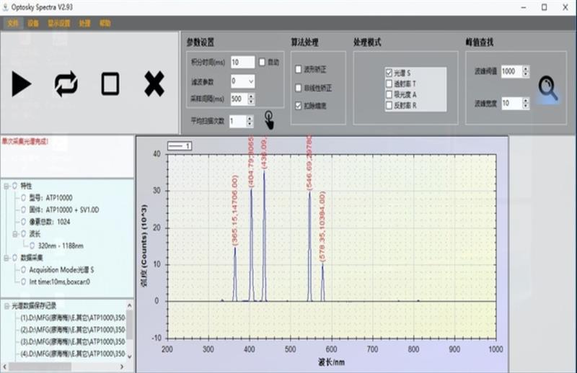Click the legend entry for series 1
This screenshot has height=373, width=577.
pyautogui.click(x=179, y=146)
